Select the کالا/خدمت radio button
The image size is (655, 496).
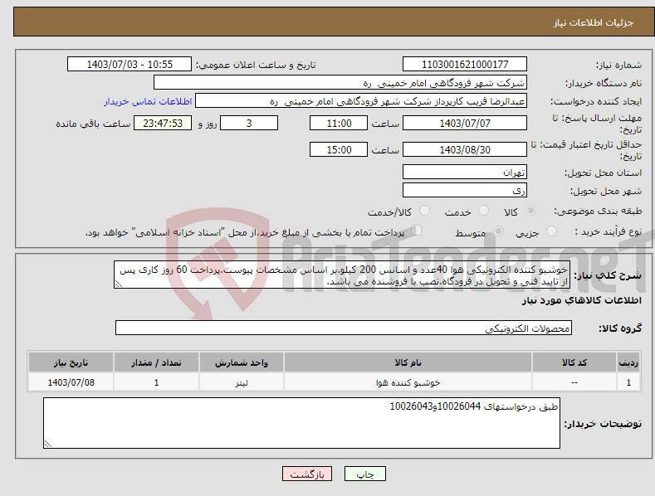(424, 211)
